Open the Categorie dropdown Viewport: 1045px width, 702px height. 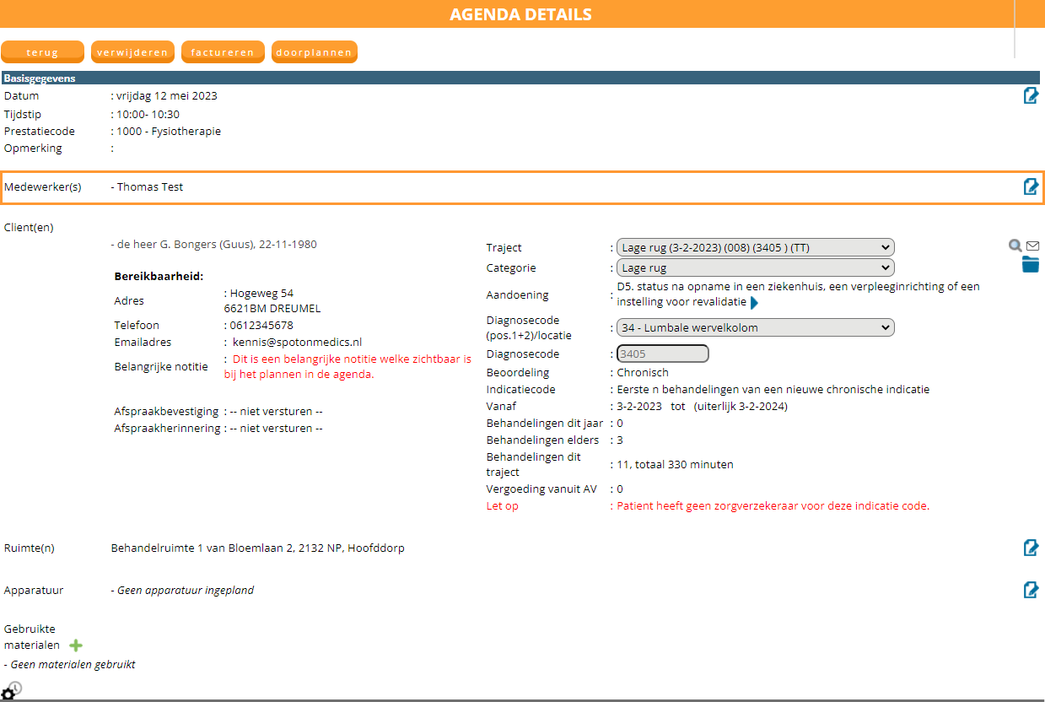[x=755, y=267]
